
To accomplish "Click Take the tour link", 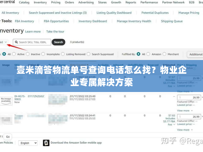I will [x=55, y=32].
